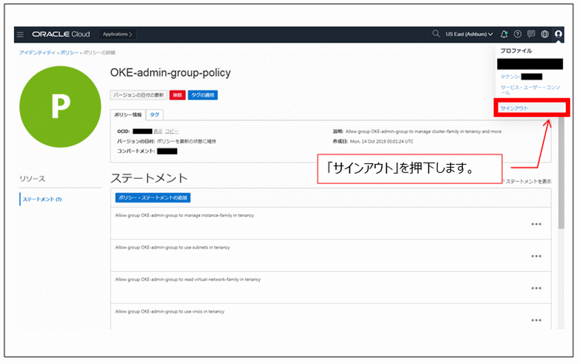579x364 pixels.
Task: Open the navigation hamburger menu
Action: (x=20, y=34)
